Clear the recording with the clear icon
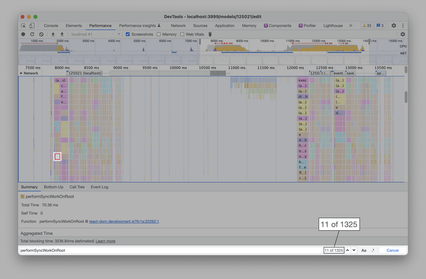The image size is (426, 279). point(41,34)
